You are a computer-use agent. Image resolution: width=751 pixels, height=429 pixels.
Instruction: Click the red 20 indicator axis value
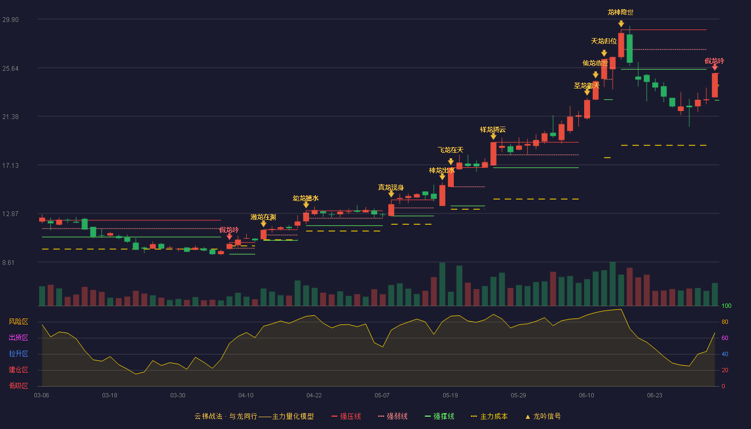[725, 370]
